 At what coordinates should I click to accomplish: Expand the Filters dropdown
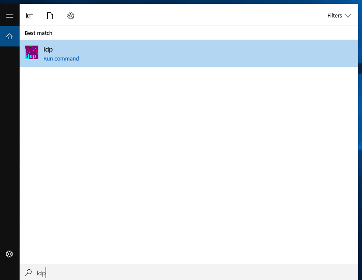point(339,16)
